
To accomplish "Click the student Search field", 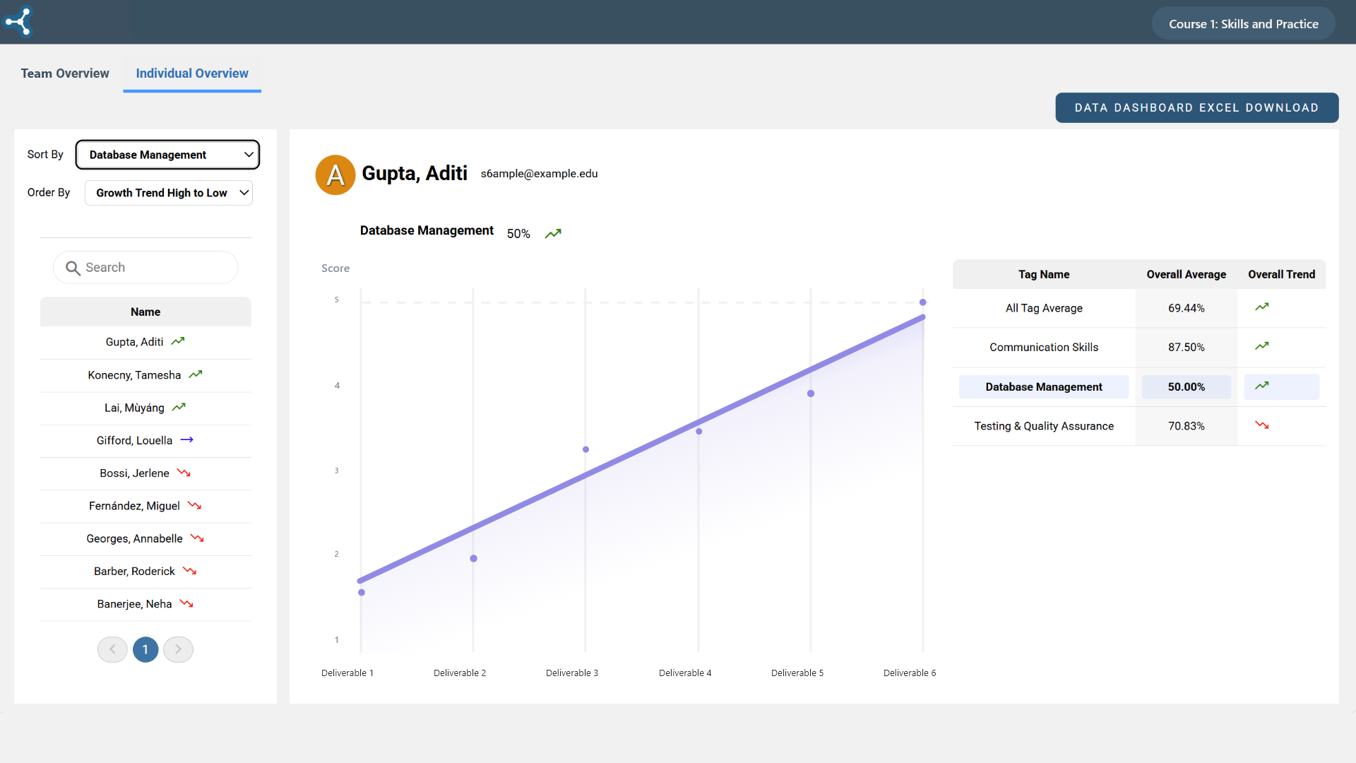I will [155, 268].
